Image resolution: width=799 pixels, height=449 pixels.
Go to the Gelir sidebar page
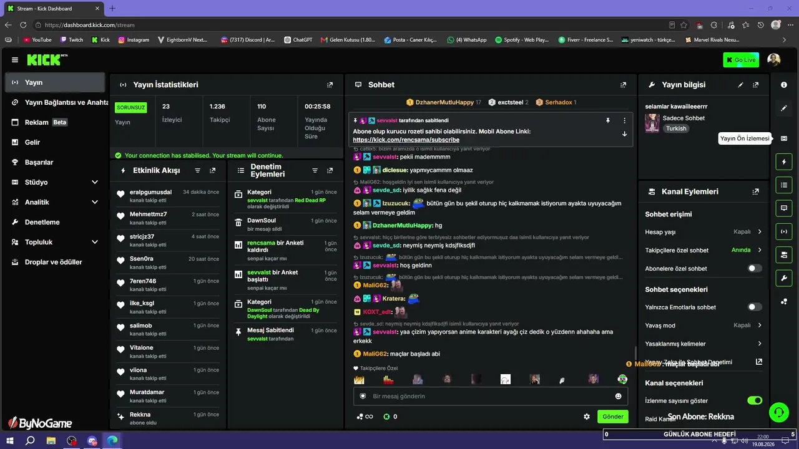(x=55, y=142)
